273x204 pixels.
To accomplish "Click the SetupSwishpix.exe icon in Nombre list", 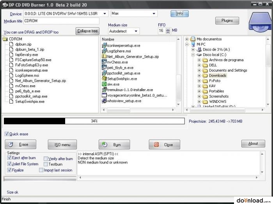I will [104, 79].
